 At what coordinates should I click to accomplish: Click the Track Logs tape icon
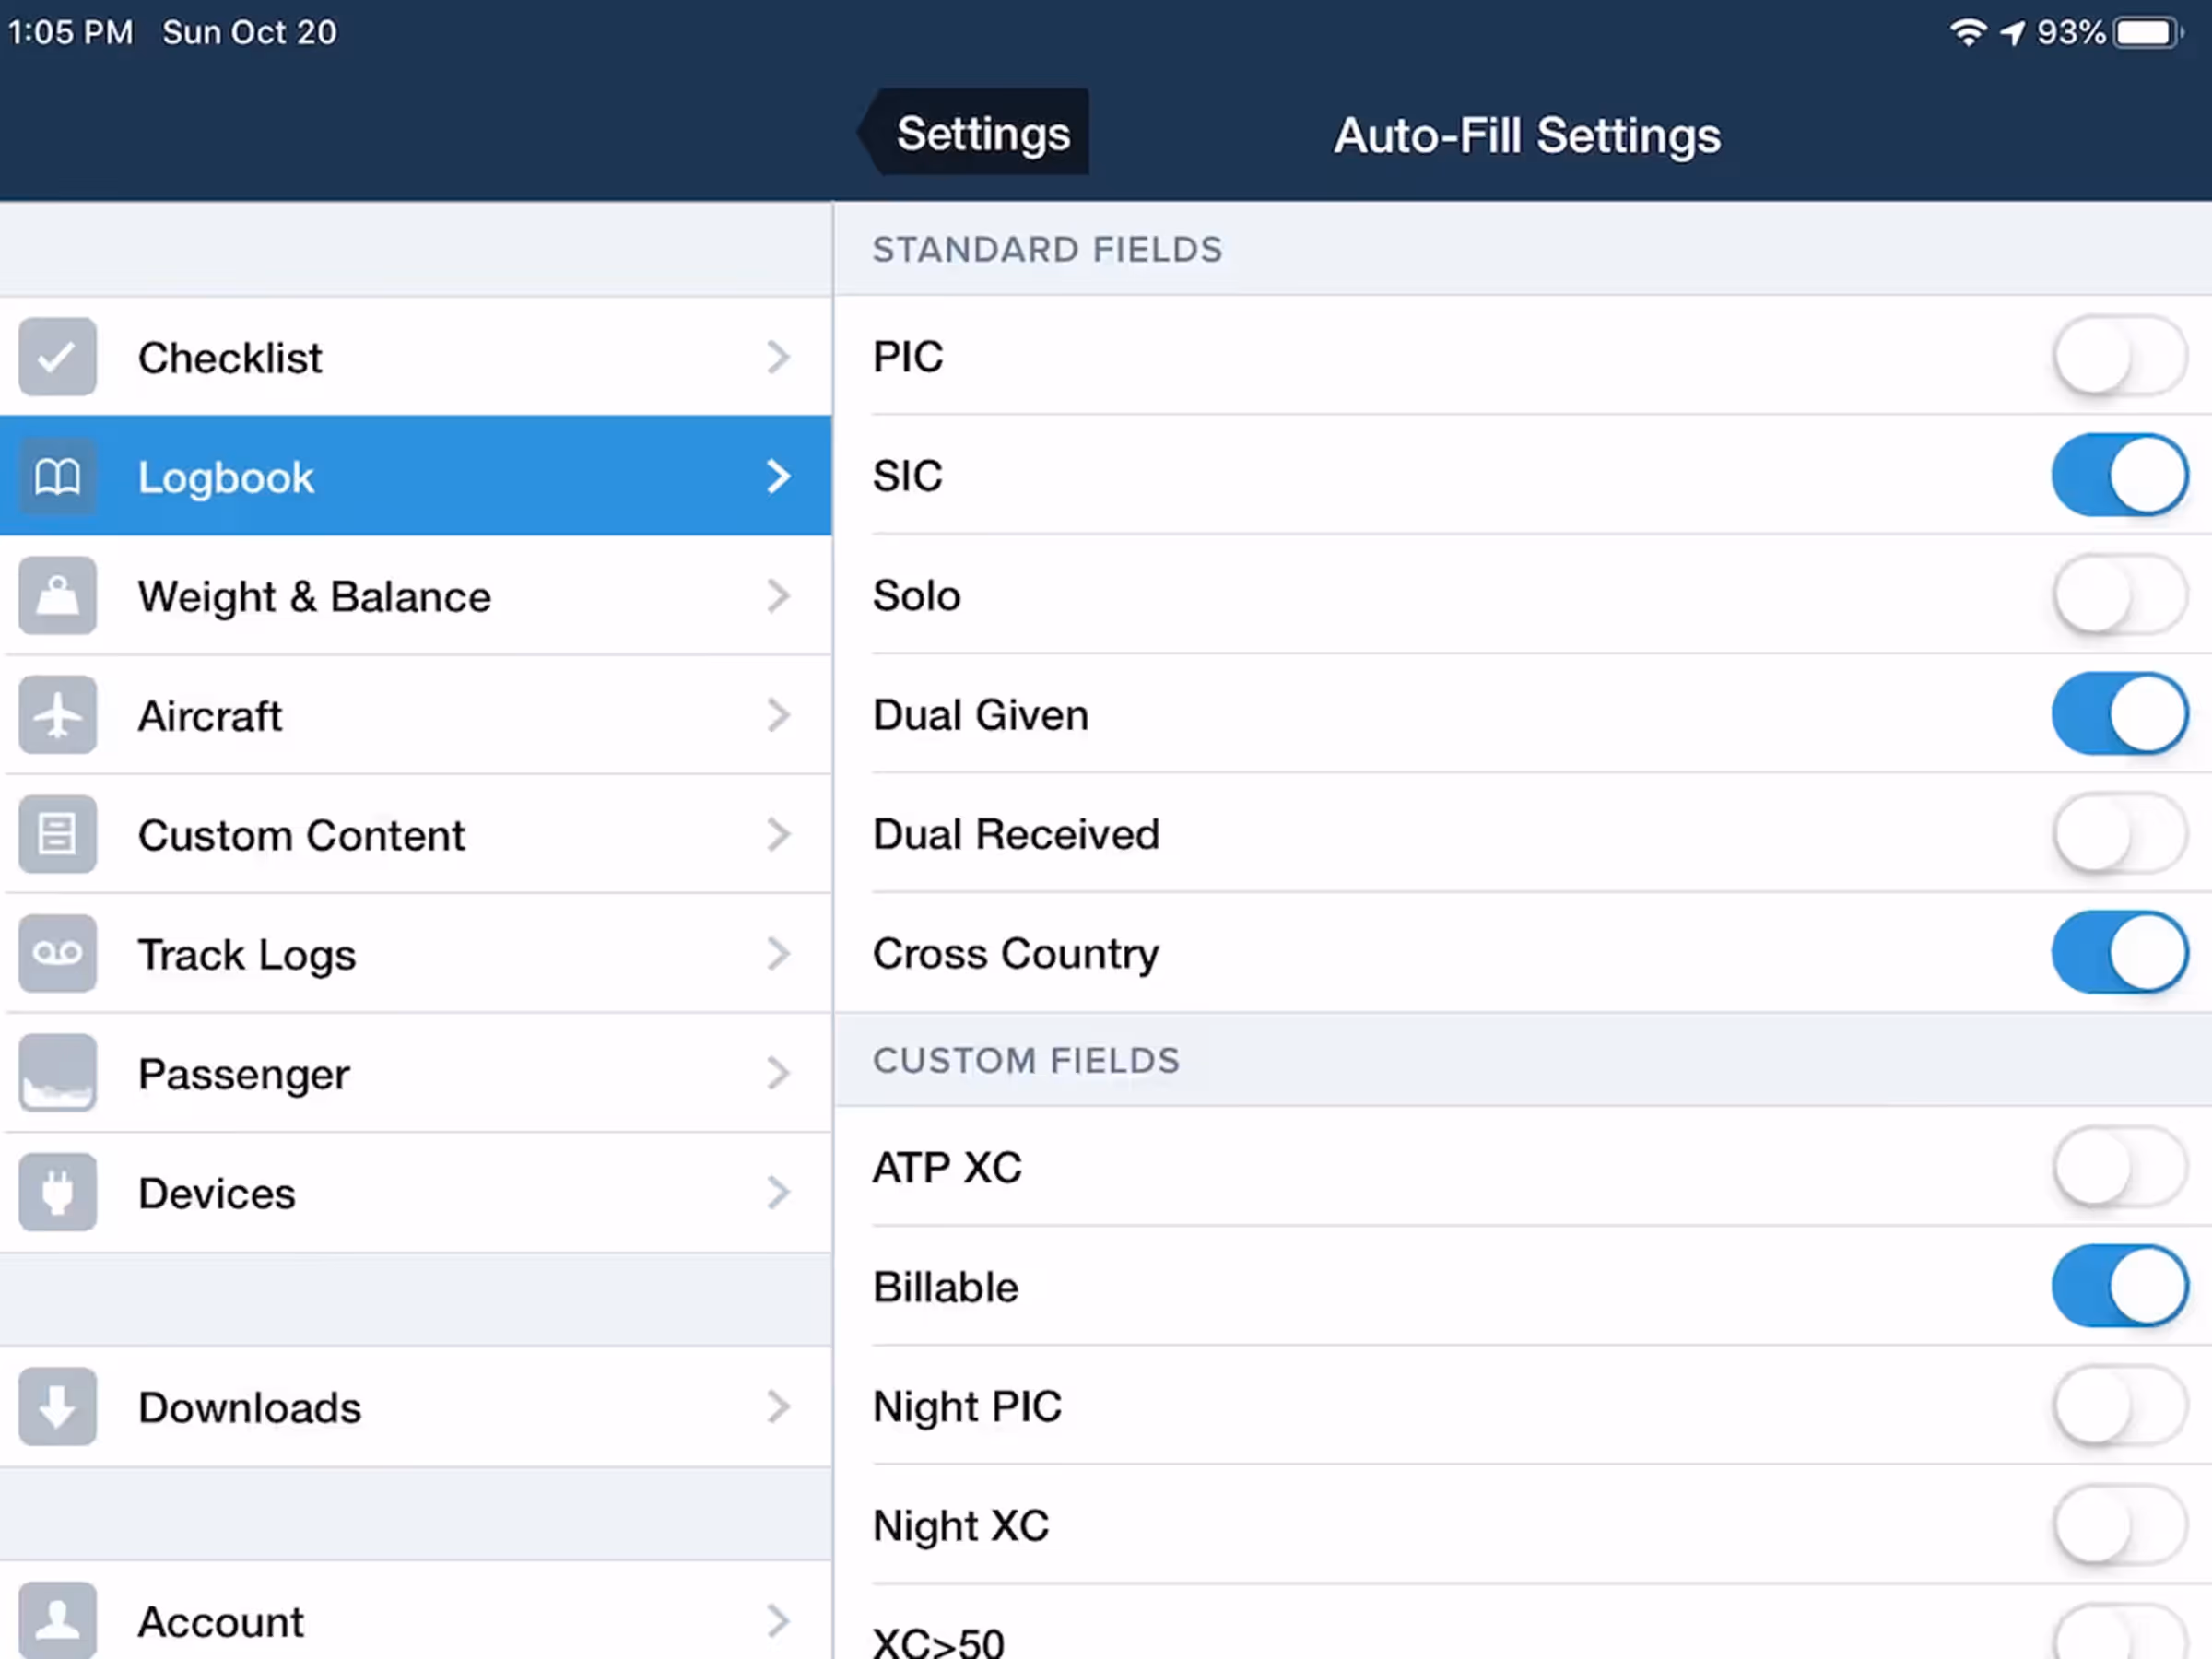[57, 953]
